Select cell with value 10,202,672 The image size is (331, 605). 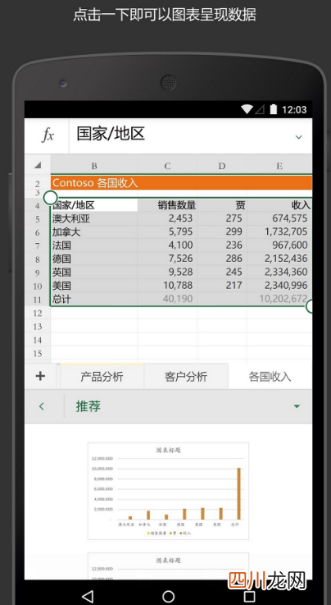pyautogui.click(x=279, y=299)
